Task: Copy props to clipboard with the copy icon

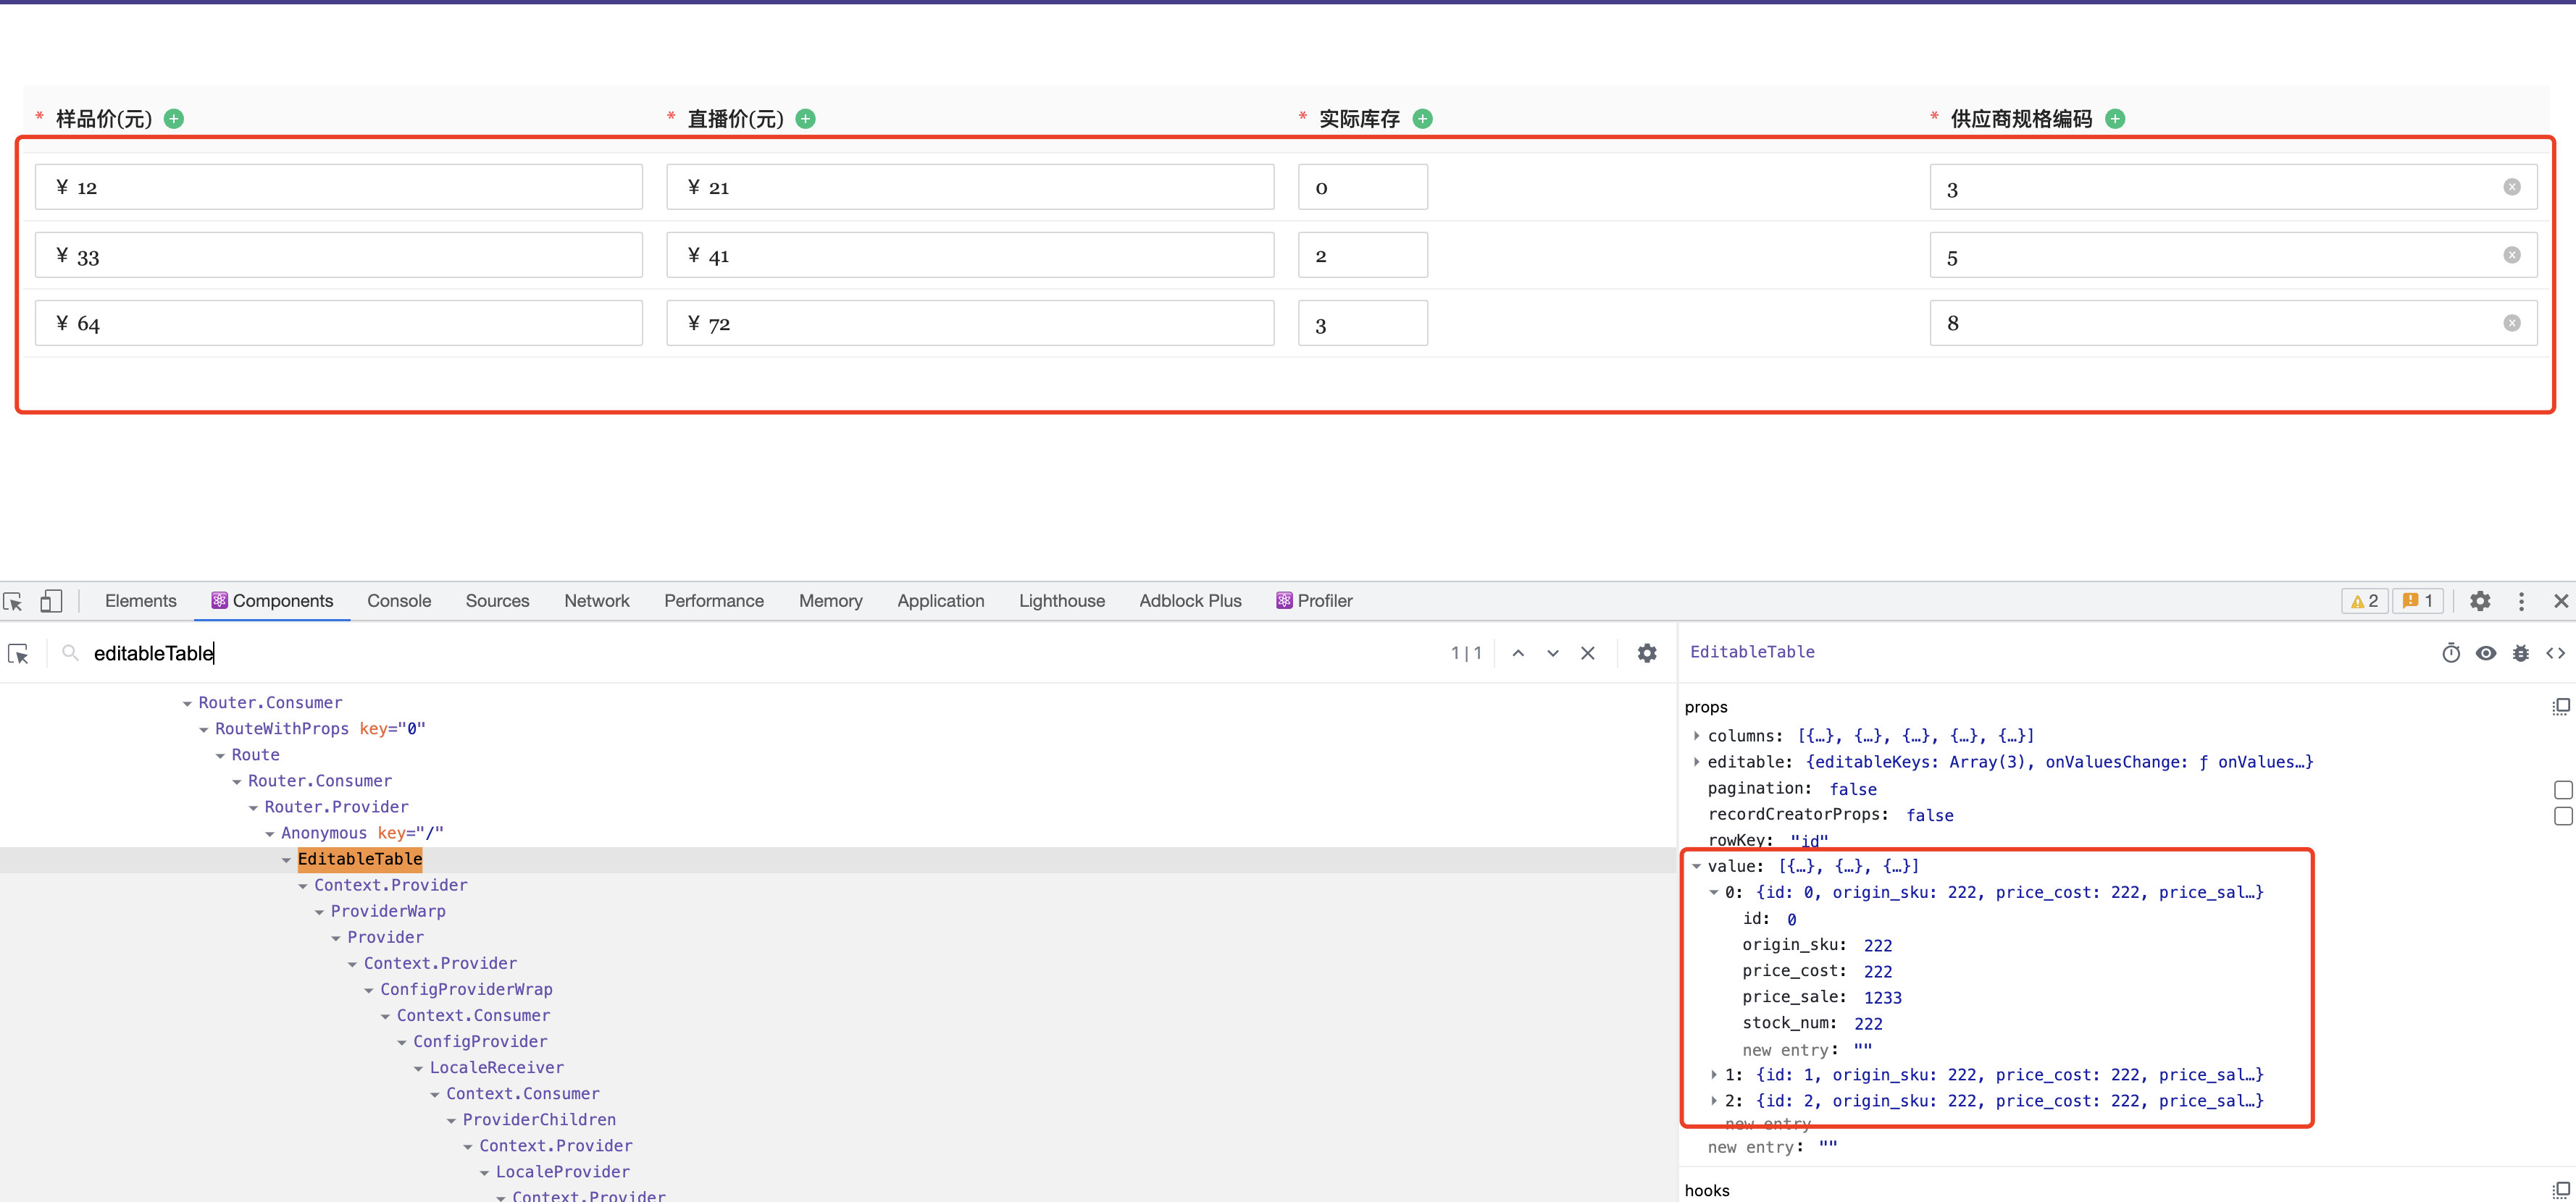Action: 2561,707
